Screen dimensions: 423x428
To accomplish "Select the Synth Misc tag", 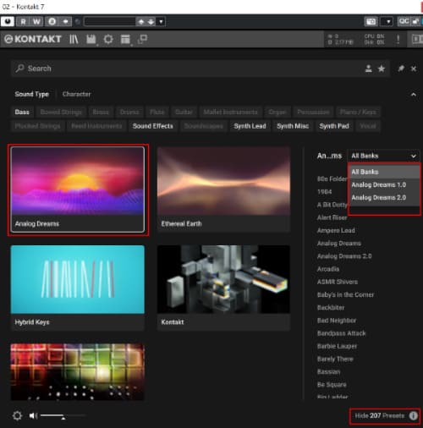I will click(x=293, y=126).
